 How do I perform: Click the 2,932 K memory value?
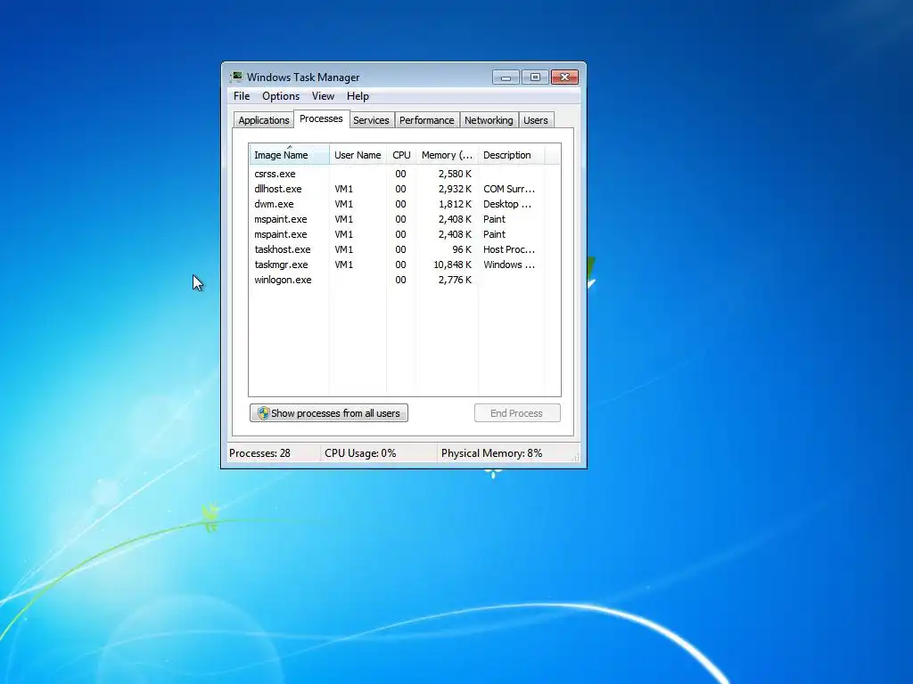(x=455, y=189)
